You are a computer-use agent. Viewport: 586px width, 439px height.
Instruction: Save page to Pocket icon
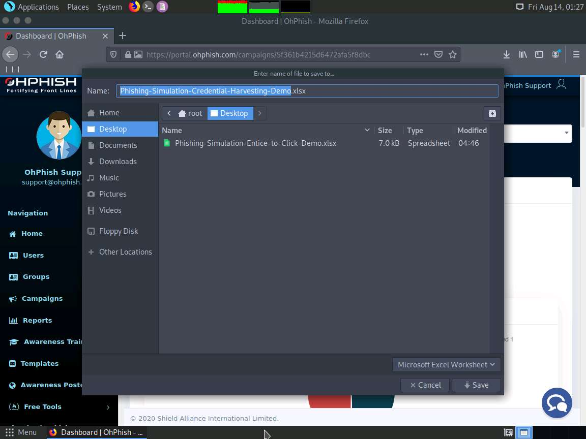[438, 54]
